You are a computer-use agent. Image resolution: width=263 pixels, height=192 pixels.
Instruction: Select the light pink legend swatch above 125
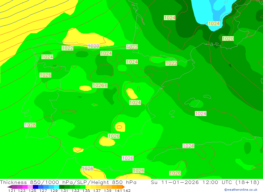[30, 187]
